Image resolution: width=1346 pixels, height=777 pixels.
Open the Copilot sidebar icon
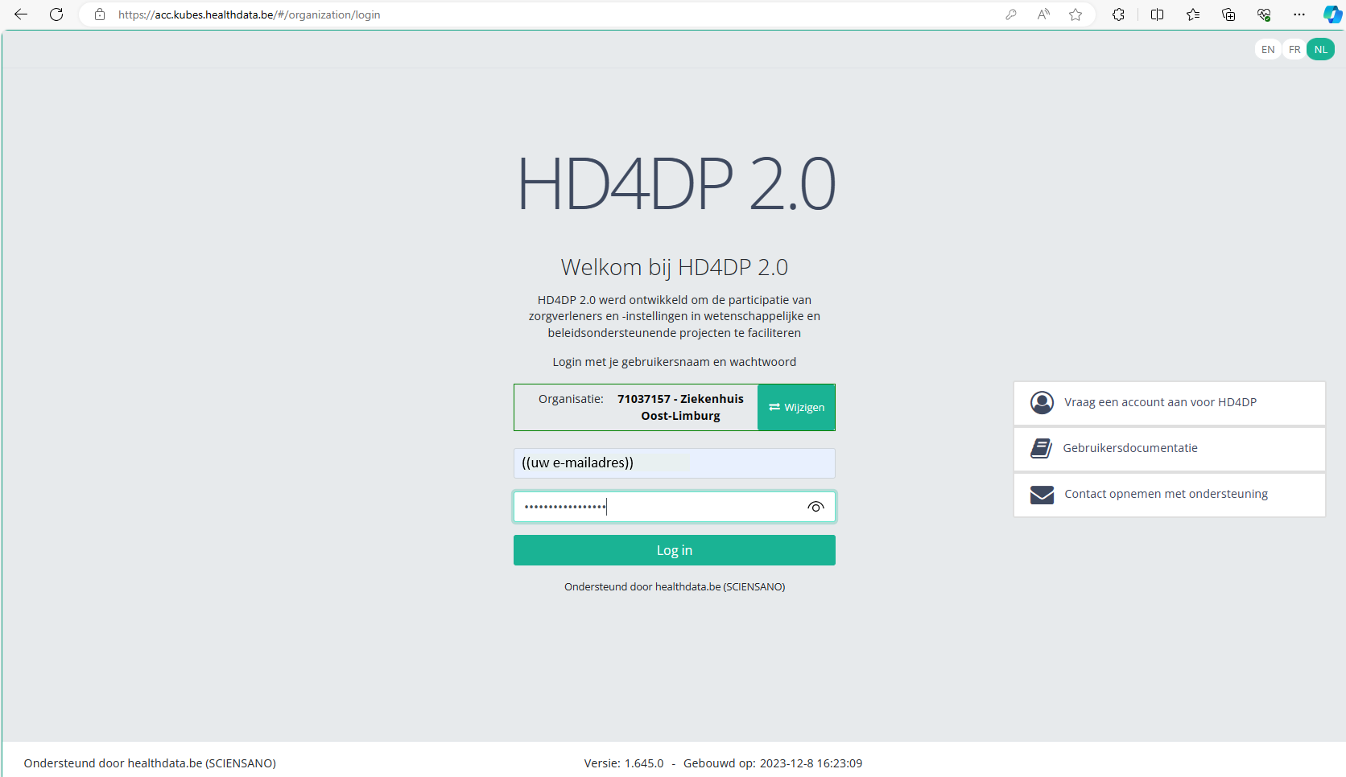click(x=1332, y=14)
